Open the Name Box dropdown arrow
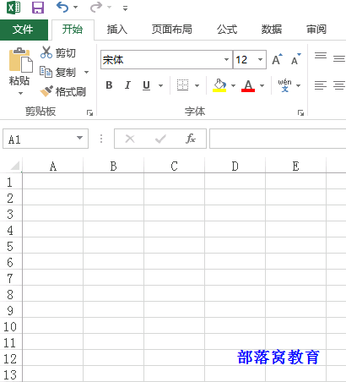Screen dimensions: 346x382 (x=80, y=138)
